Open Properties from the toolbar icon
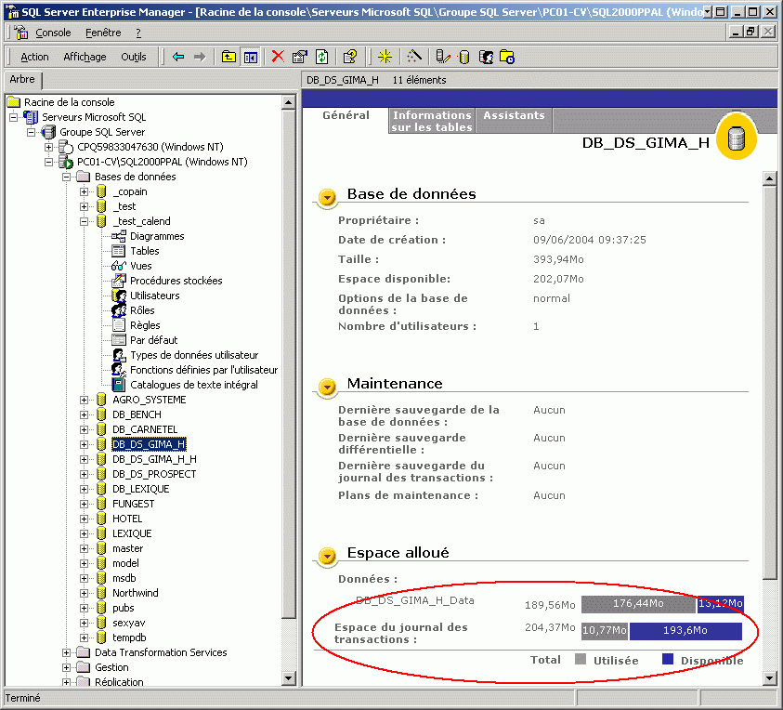 click(x=299, y=57)
